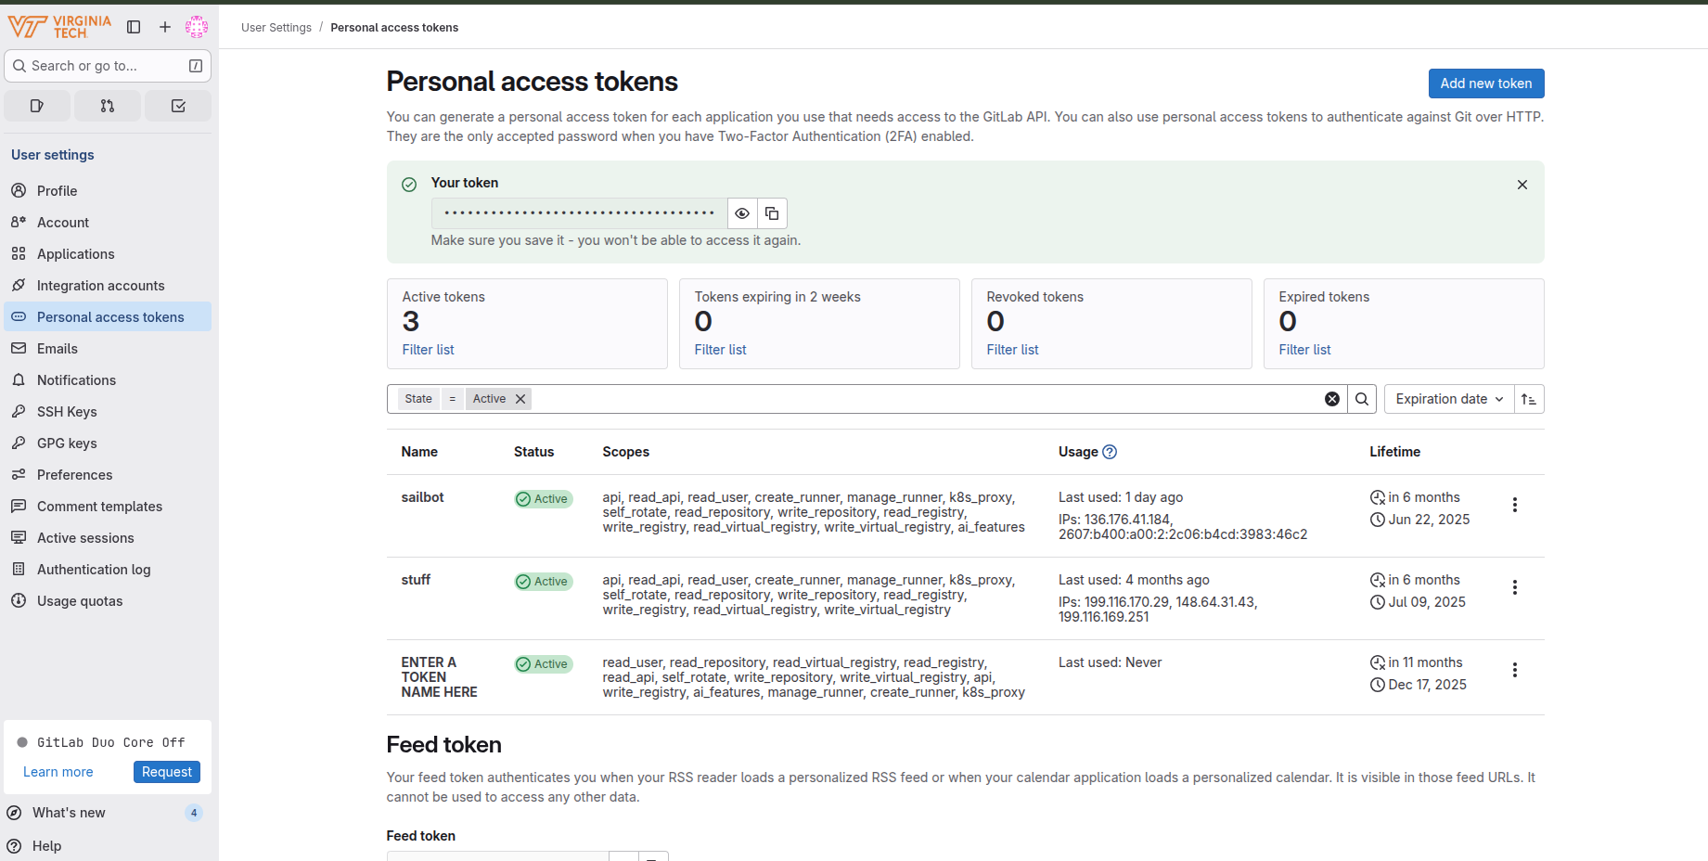Open the to-do list shortcut icon
The image size is (1708, 861).
(x=178, y=106)
